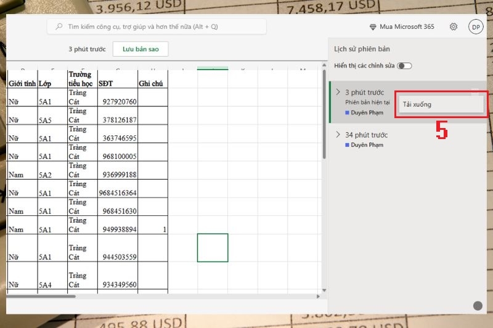Click the Lịch sử phiên bản panel title
Viewport: 493px width, 328px height.
click(x=362, y=49)
